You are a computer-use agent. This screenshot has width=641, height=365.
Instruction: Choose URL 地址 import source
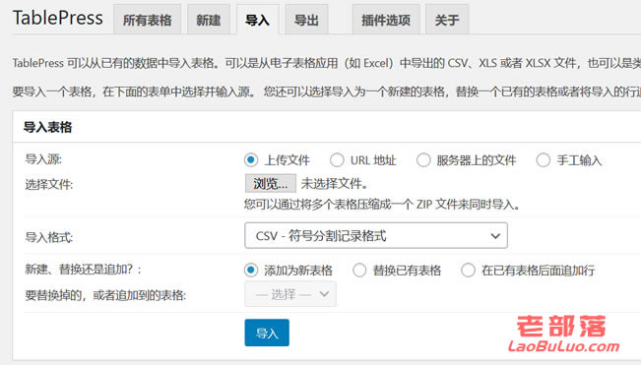coord(337,160)
